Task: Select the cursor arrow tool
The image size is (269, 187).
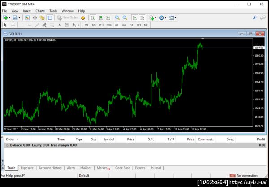Action: [5, 25]
